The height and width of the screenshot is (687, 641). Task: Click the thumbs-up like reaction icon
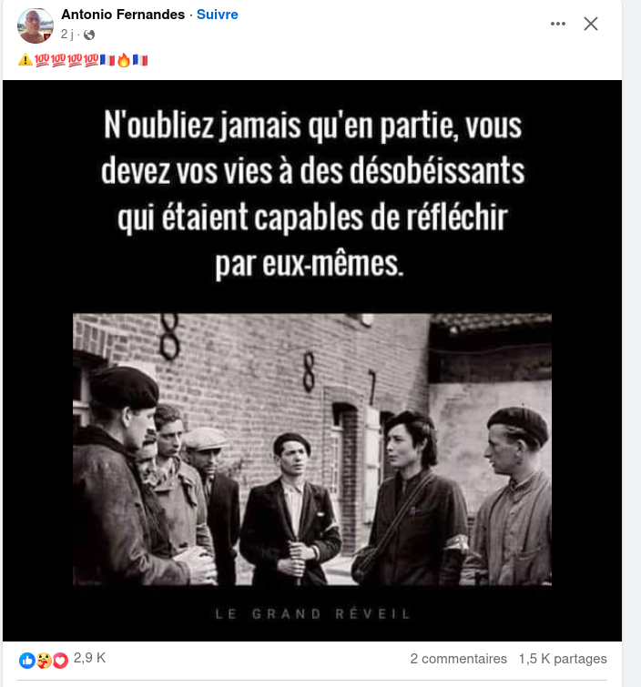27,661
